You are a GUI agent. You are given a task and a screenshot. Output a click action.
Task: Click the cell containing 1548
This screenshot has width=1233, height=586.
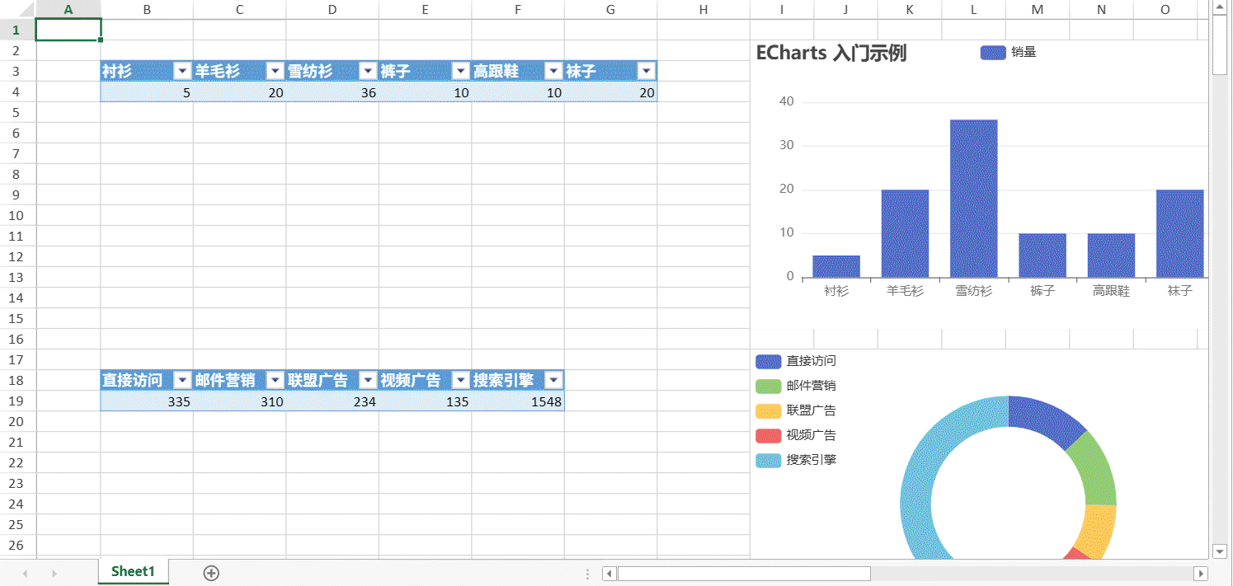(518, 402)
